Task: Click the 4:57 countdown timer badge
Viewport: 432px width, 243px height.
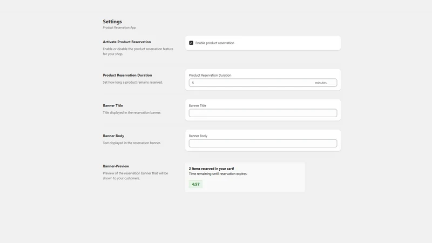Action: (195, 184)
